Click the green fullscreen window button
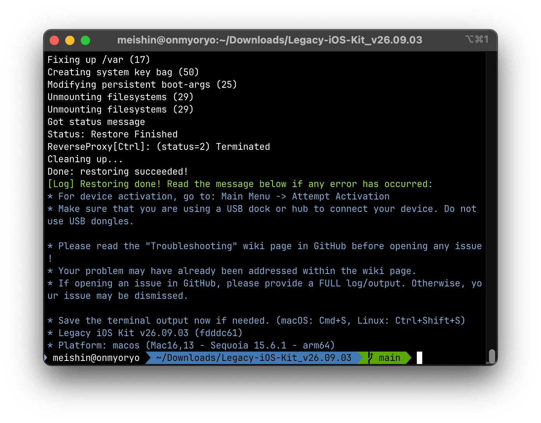The image size is (541, 423). pyautogui.click(x=85, y=40)
